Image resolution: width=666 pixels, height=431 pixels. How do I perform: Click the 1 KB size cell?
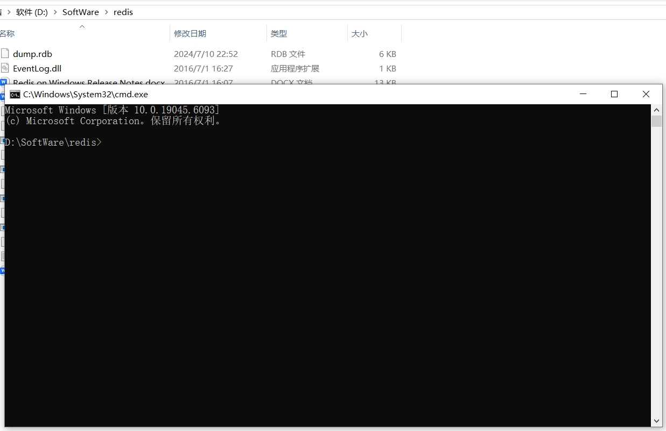tap(388, 68)
